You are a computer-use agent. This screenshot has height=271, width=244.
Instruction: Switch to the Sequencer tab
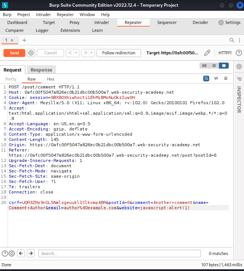[x=167, y=23]
